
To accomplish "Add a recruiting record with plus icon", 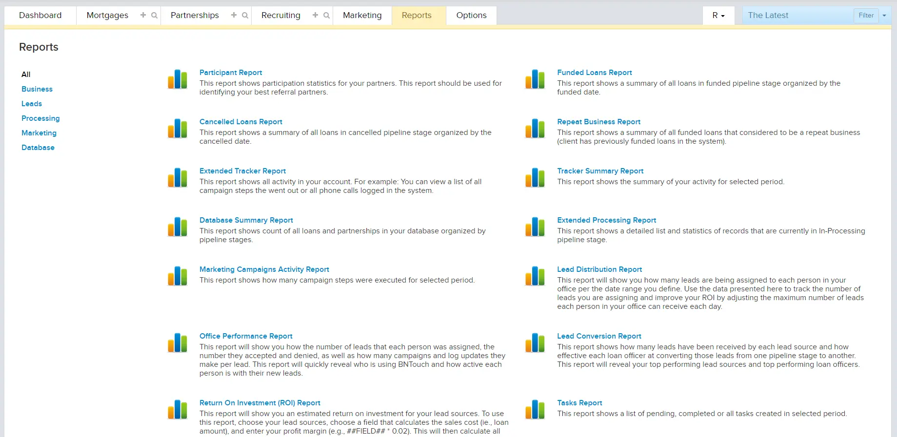I will [315, 15].
